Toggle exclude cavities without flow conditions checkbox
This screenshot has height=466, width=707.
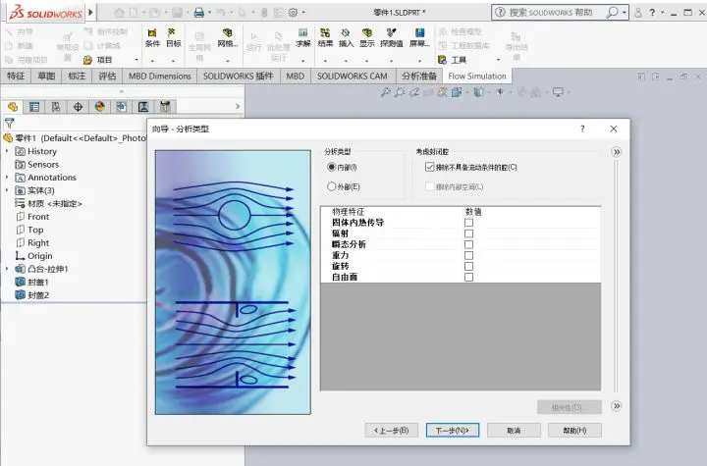429,167
